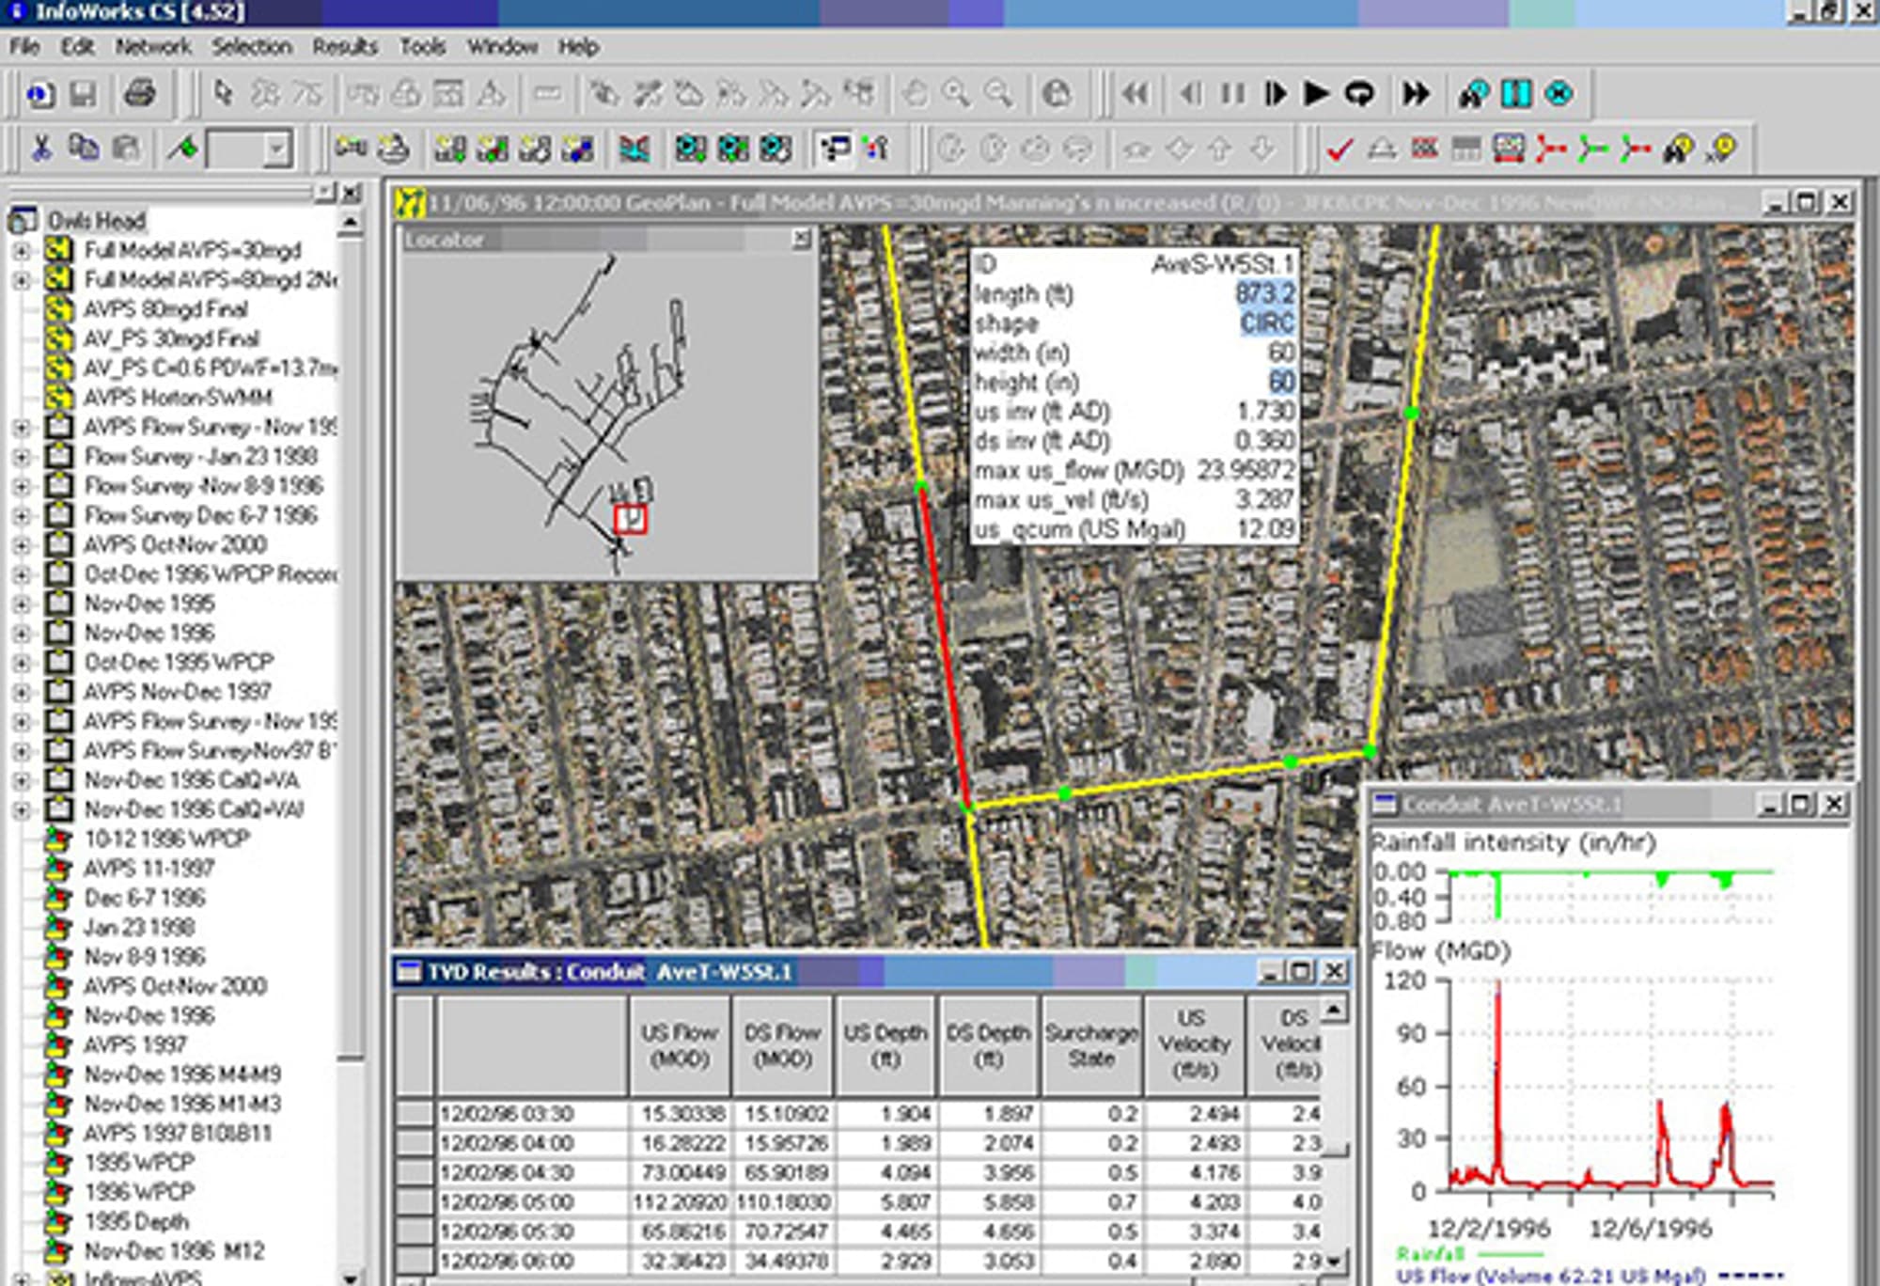1880x1286 pixels.
Task: Select AVPS 1997 B10&B11 in the tree
Action: pyautogui.click(x=178, y=1133)
